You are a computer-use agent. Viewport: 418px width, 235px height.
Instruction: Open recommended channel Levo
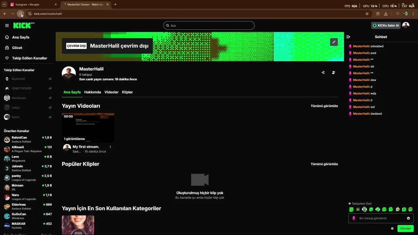click(27, 159)
